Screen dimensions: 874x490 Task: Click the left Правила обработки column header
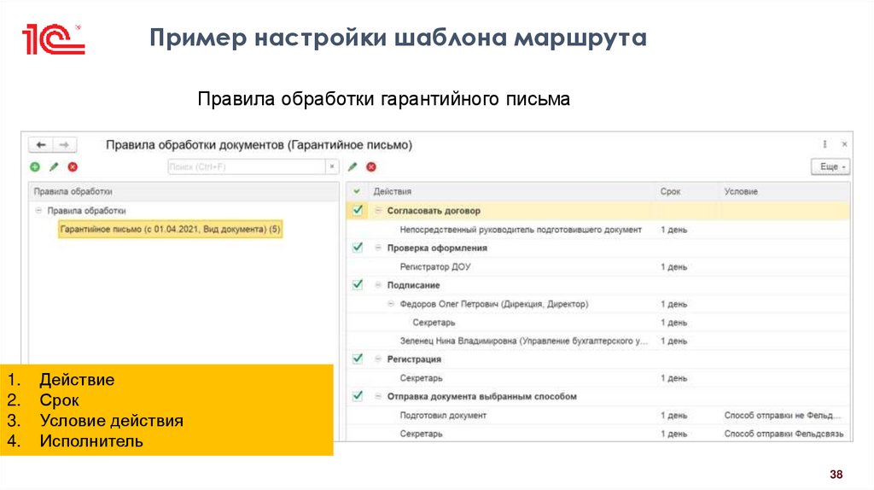pos(73,191)
